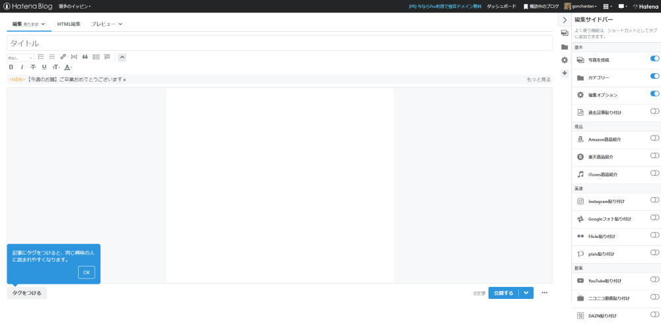Insert a bulleted list
Screen dimensions: 661x324
[x=41, y=56]
